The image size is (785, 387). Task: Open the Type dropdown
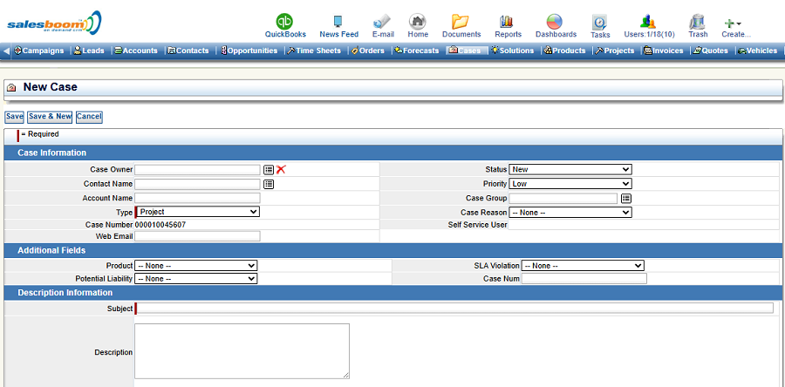pos(198,212)
